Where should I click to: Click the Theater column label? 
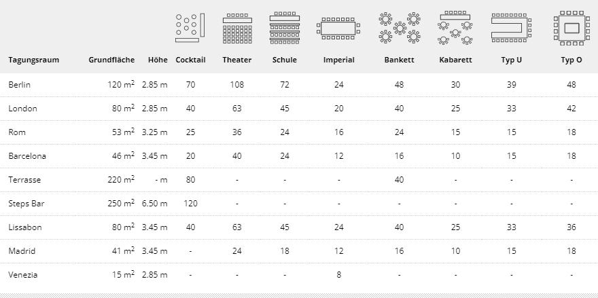pyautogui.click(x=237, y=60)
